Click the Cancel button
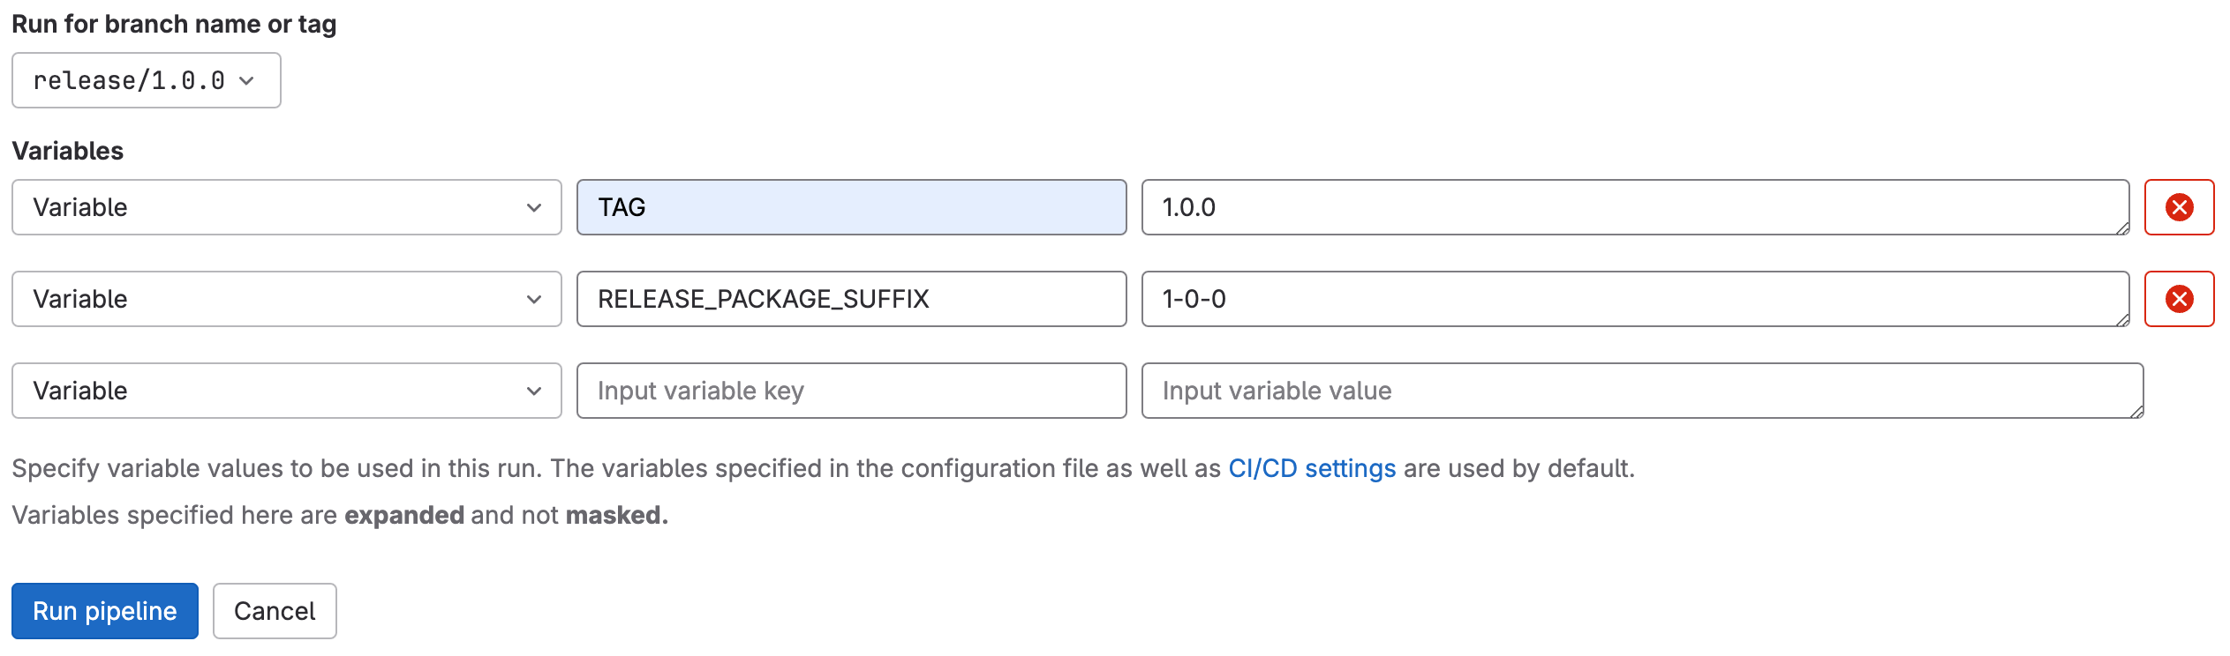Viewport: 2230px width, 656px height. [274, 610]
